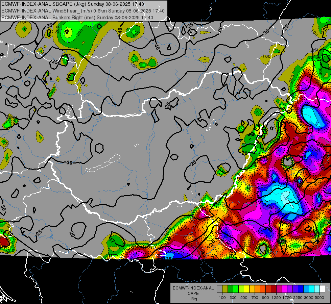Select the dark green legend swatch
The width and height of the screenshot is (331, 304).
[230, 289]
